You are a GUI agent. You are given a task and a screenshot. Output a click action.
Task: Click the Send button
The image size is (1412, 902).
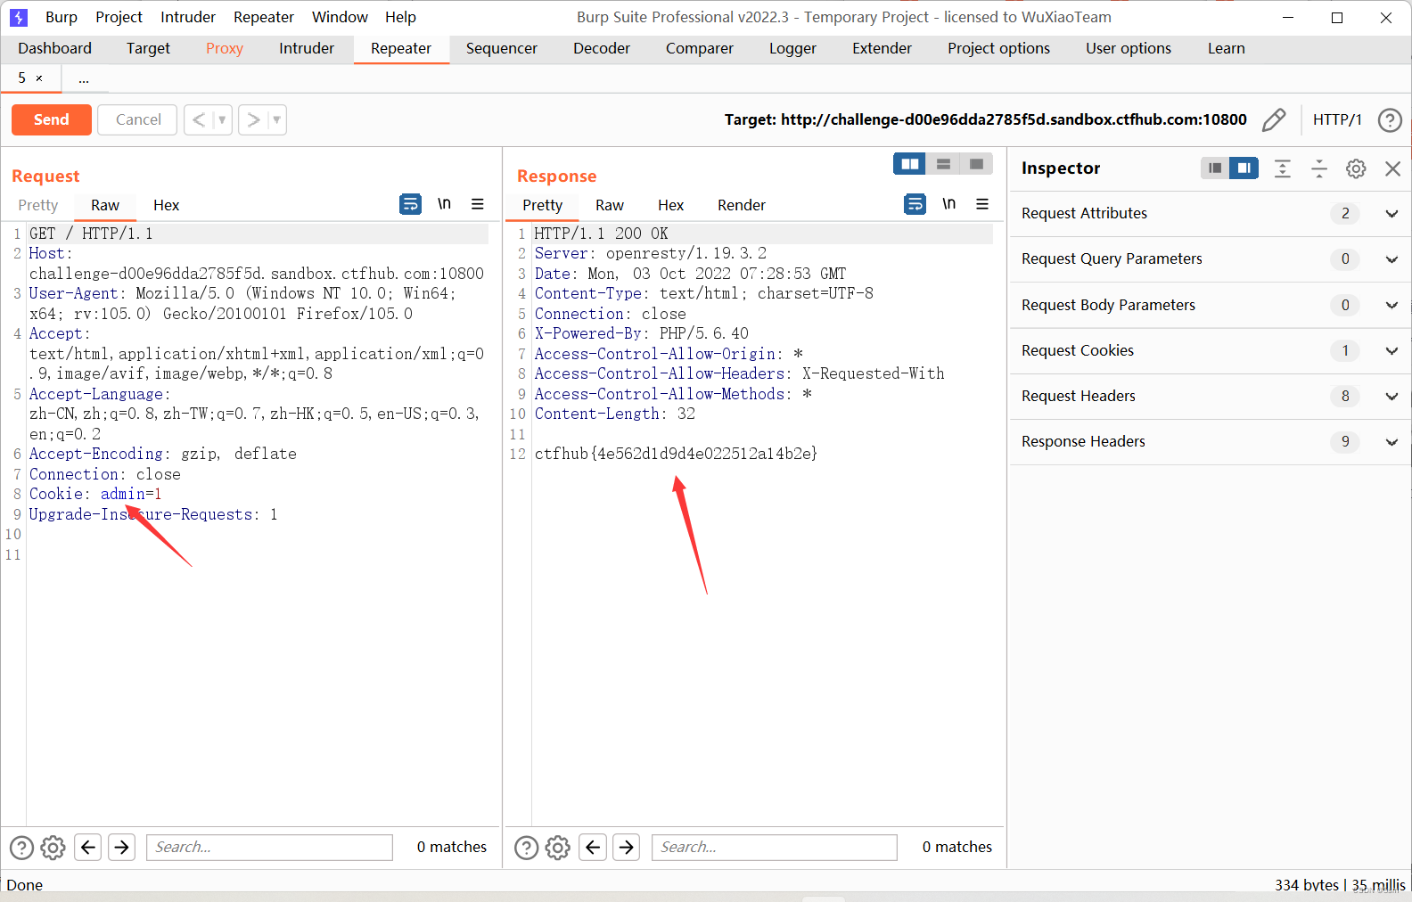(52, 119)
